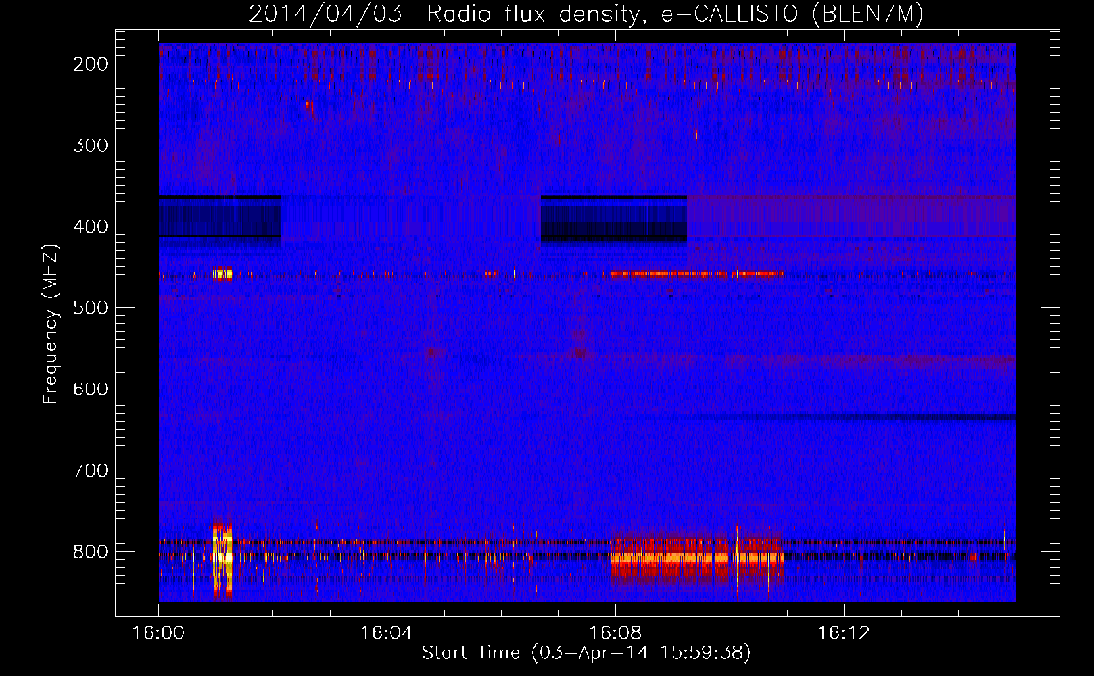Image resolution: width=1094 pixels, height=676 pixels.
Task: Click the '800' frequency tick label
Action: (91, 552)
